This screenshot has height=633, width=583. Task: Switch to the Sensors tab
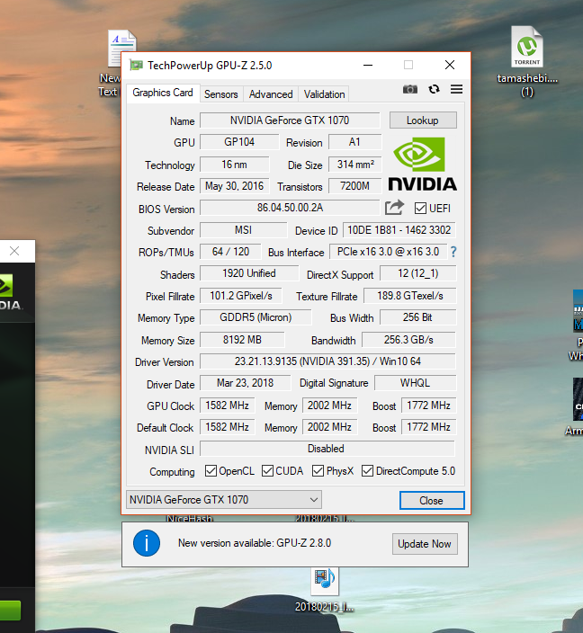[x=220, y=94]
